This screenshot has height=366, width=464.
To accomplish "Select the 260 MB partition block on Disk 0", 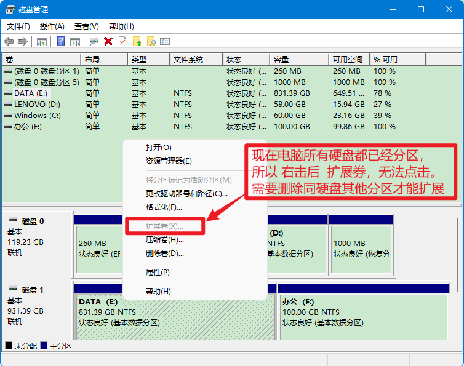I will pos(99,249).
